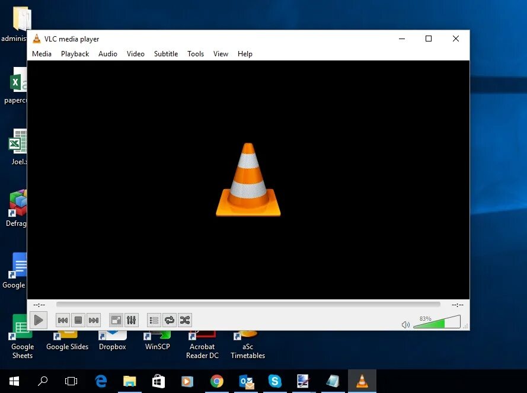Click elapsed time label left of seek bar

pyautogui.click(x=39, y=305)
